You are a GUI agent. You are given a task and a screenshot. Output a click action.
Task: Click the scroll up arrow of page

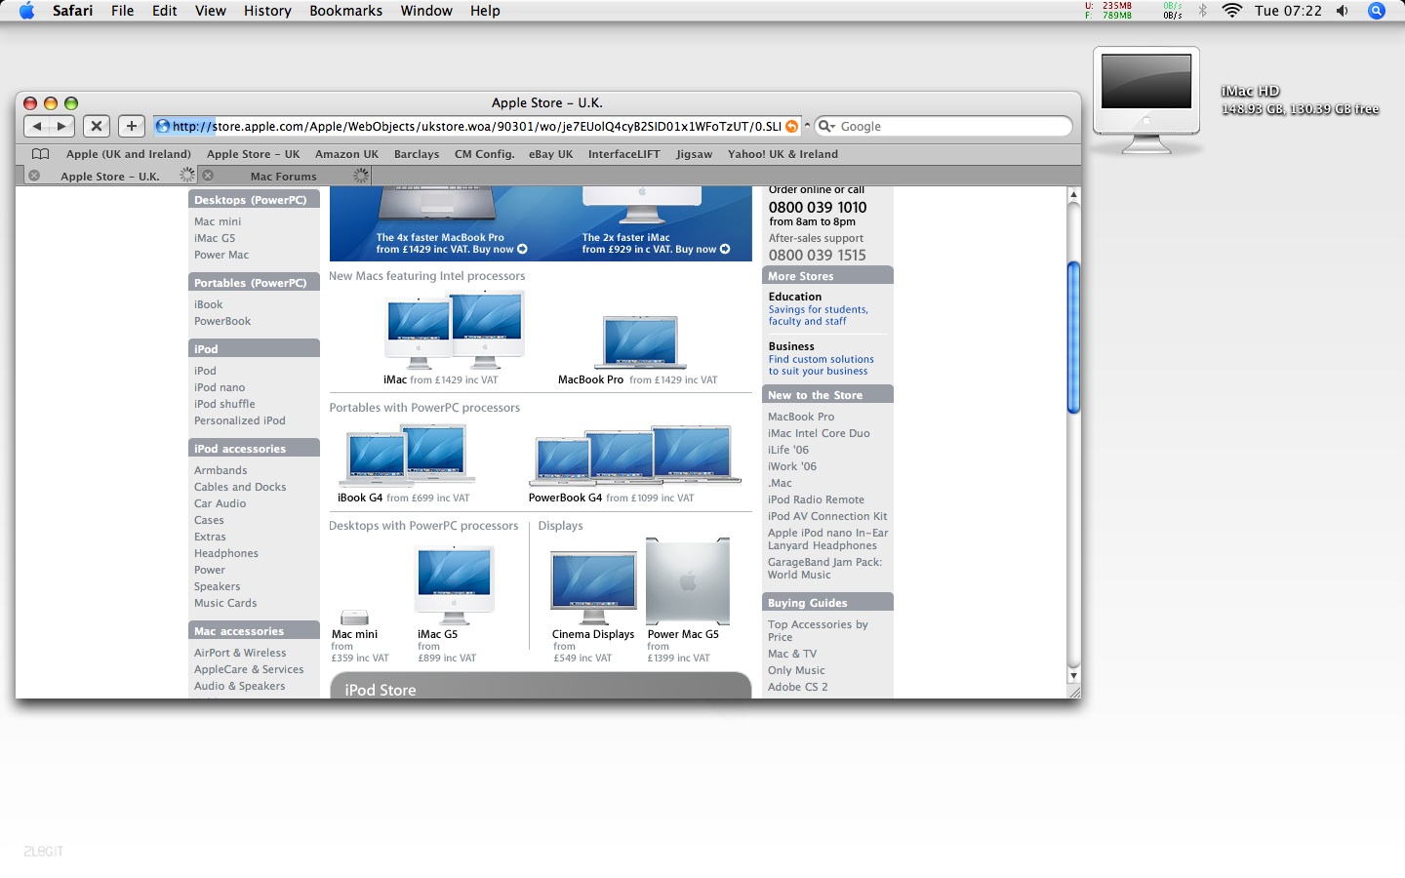click(1073, 194)
